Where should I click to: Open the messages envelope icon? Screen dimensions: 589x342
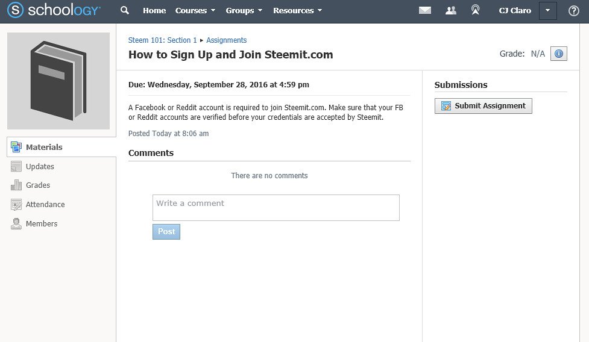[x=425, y=10]
